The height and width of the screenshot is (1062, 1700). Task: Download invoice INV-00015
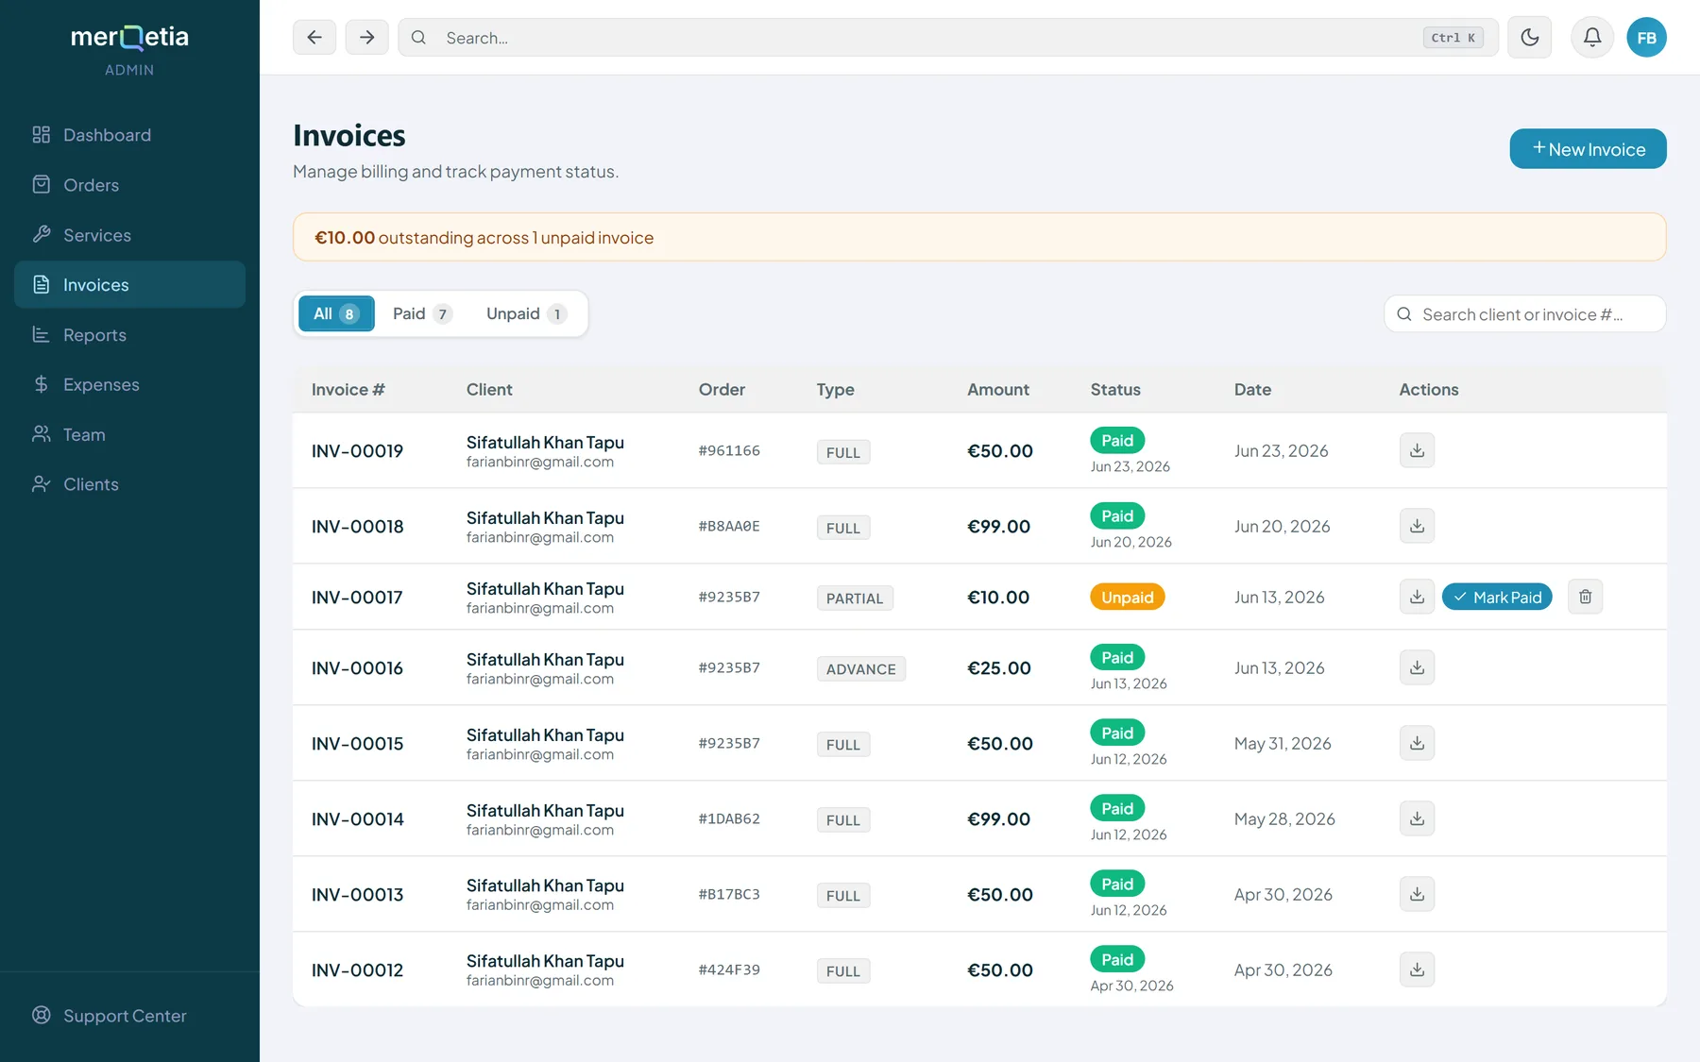[1417, 743]
